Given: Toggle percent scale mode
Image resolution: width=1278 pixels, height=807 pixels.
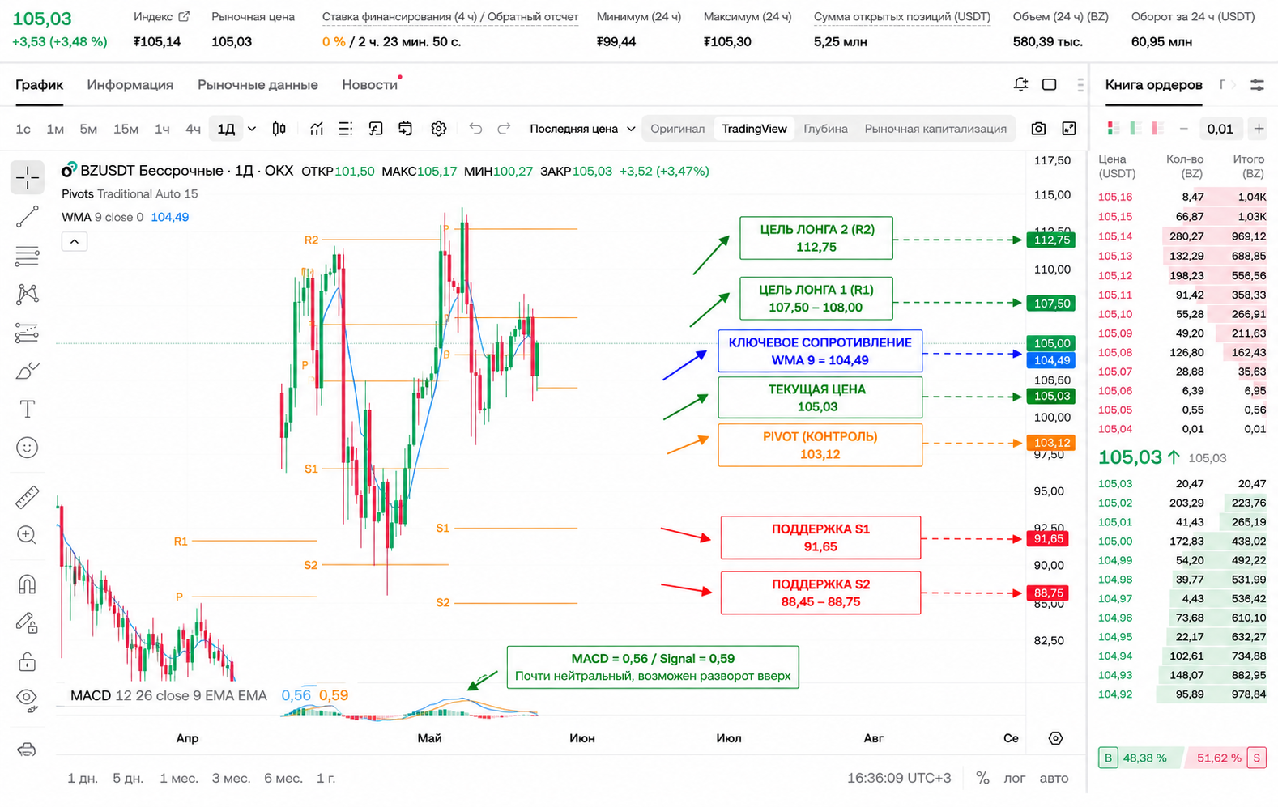Looking at the screenshot, I should click(982, 778).
